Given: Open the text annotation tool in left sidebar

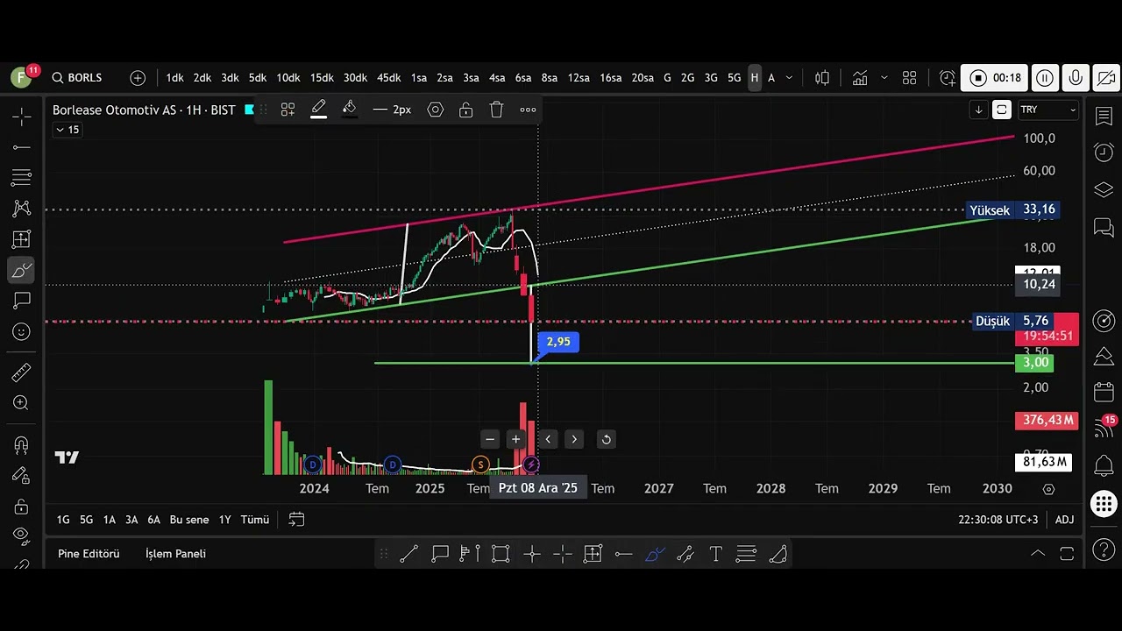Looking at the screenshot, I should (21, 301).
